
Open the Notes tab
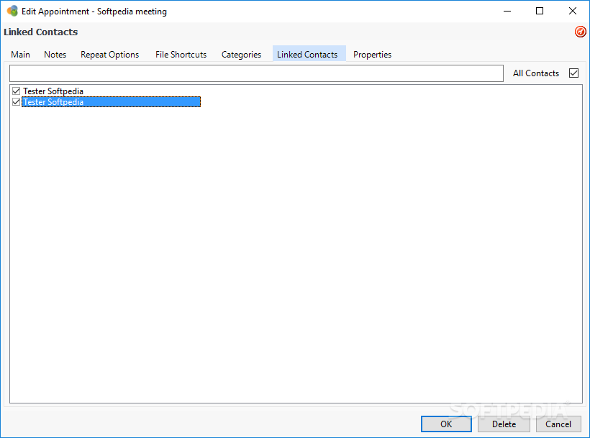55,55
